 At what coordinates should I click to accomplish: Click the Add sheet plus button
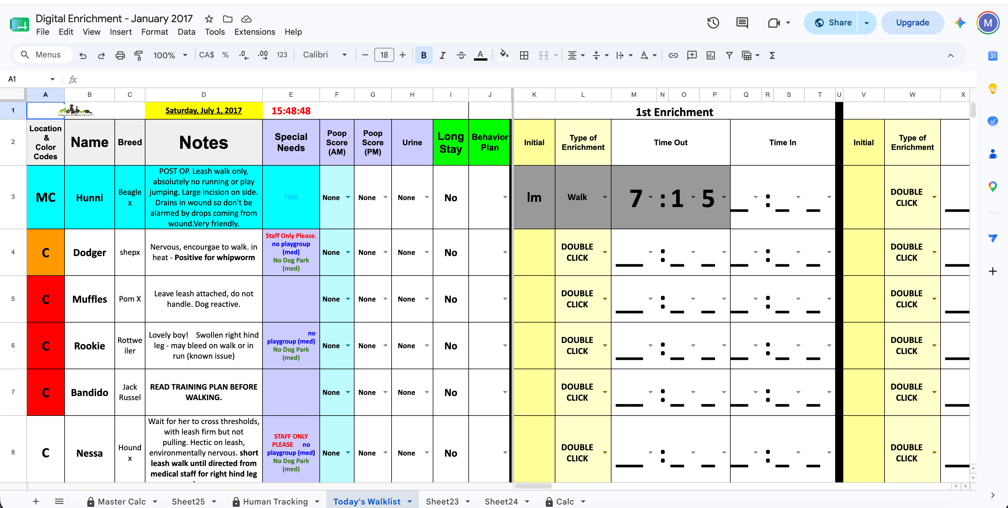(x=36, y=501)
